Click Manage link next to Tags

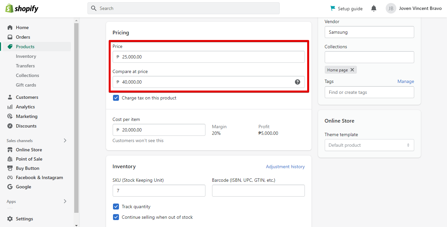tap(406, 81)
